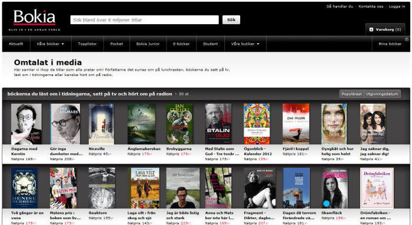This screenshot has width=412, height=225.
Task: Open the Så handlar du link
Action: (340, 6)
